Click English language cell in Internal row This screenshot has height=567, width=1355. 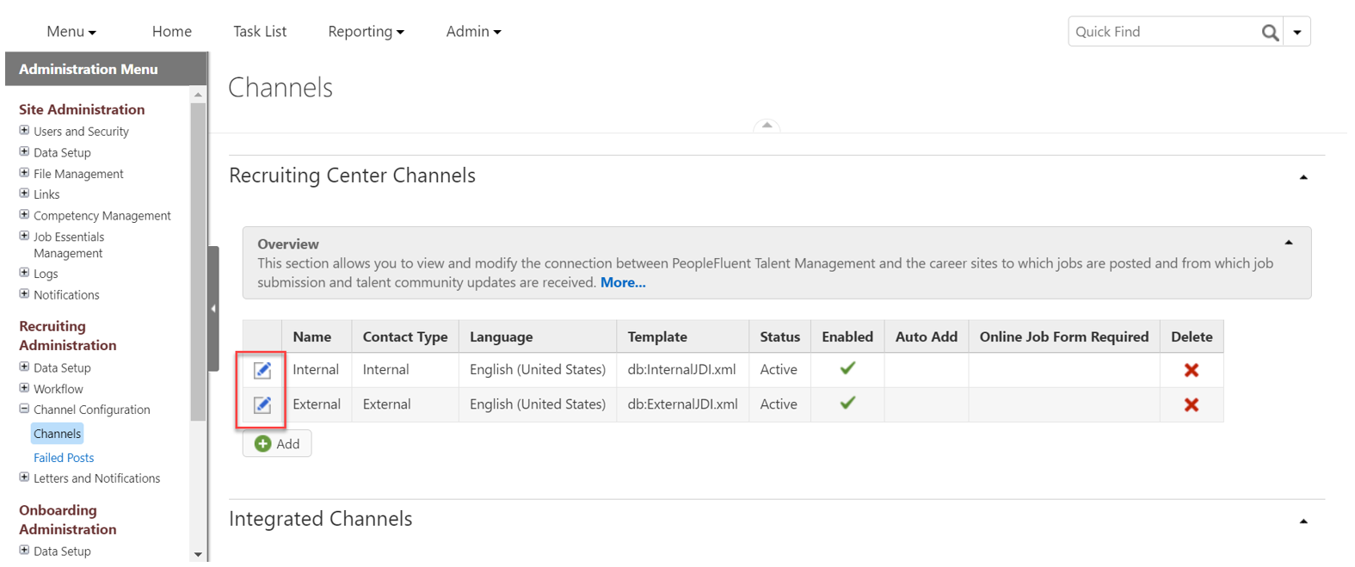tap(538, 370)
